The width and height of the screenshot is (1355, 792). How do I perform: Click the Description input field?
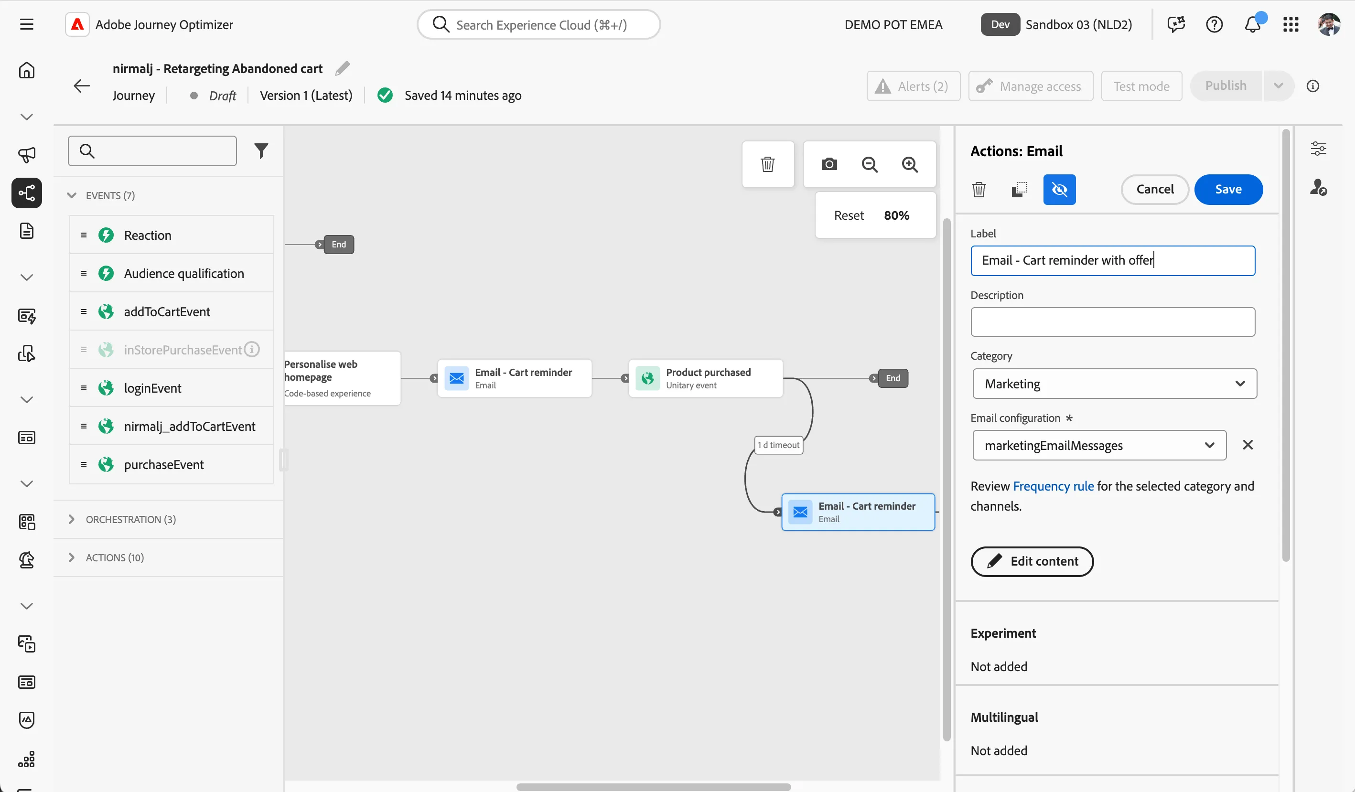(x=1112, y=322)
